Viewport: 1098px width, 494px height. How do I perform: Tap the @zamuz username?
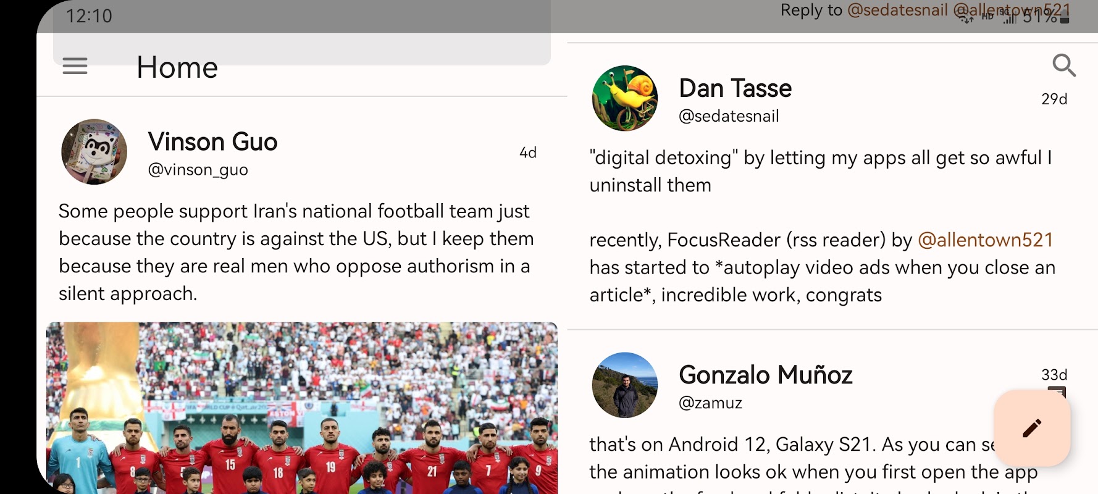click(x=710, y=403)
